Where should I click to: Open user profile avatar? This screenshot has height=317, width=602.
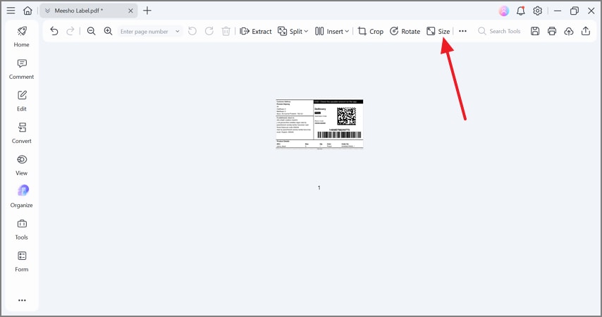click(x=504, y=11)
